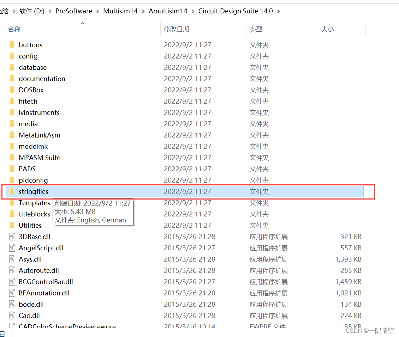
Task: Select the Templates folder name
Action: pos(34,203)
